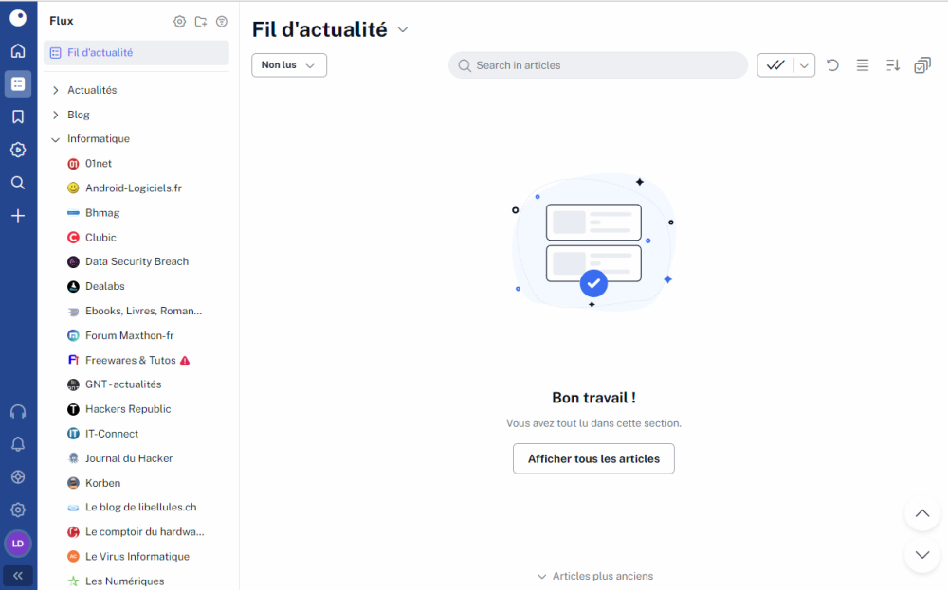The width and height of the screenshot is (948, 590).
Task: Click the Afficher tous les articles button
Action: pyautogui.click(x=593, y=458)
